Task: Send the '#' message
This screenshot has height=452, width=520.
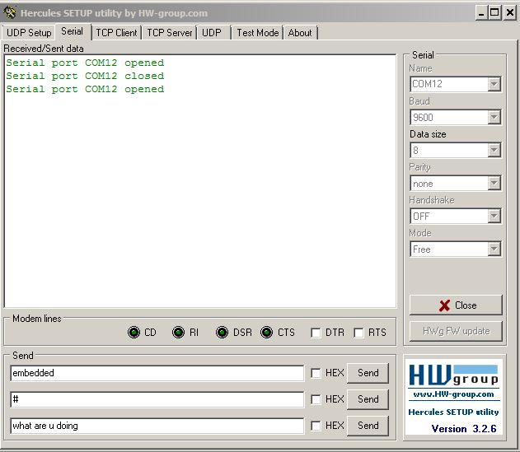Action: click(368, 399)
